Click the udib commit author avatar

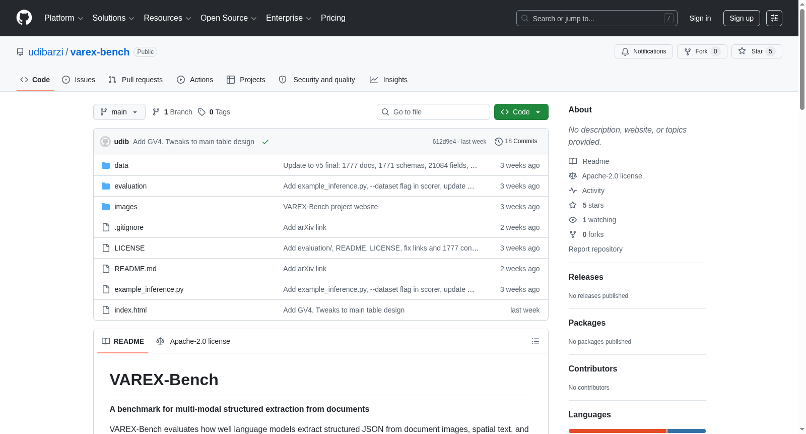point(105,142)
